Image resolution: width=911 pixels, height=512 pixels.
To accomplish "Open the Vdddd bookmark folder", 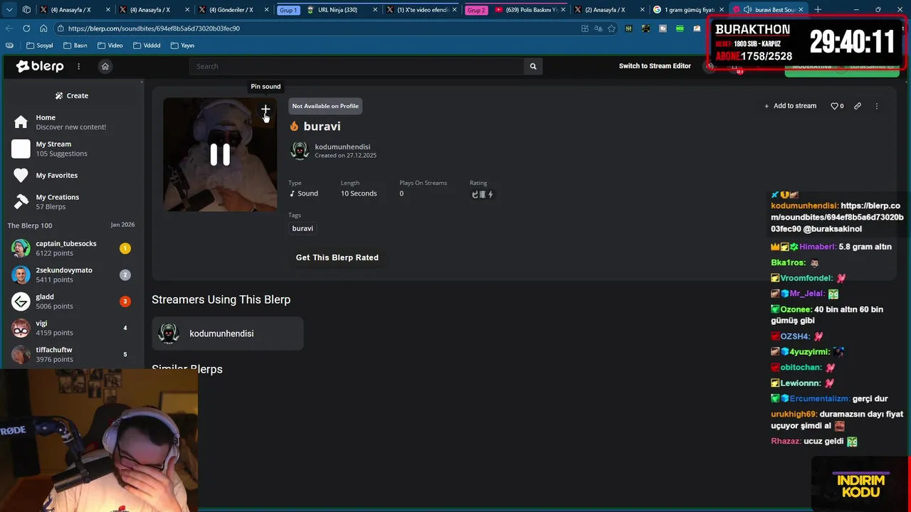I will (146, 46).
